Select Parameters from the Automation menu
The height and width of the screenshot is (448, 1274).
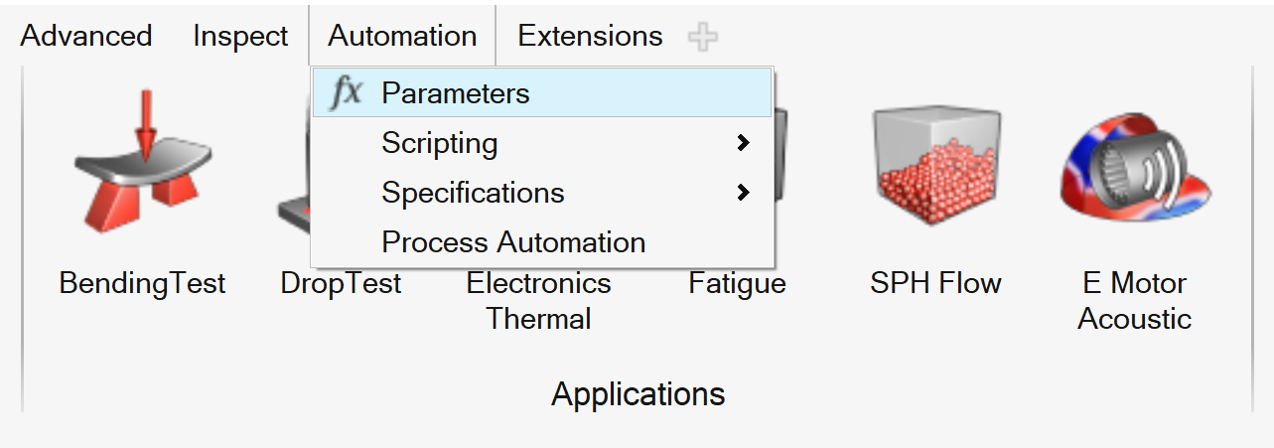pos(455,93)
